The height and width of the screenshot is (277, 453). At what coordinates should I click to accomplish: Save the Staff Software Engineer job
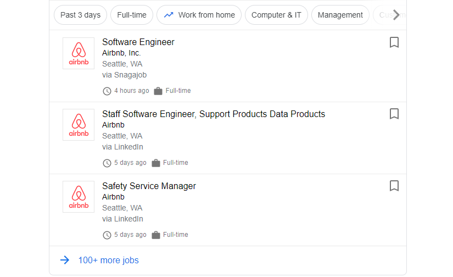(x=394, y=114)
